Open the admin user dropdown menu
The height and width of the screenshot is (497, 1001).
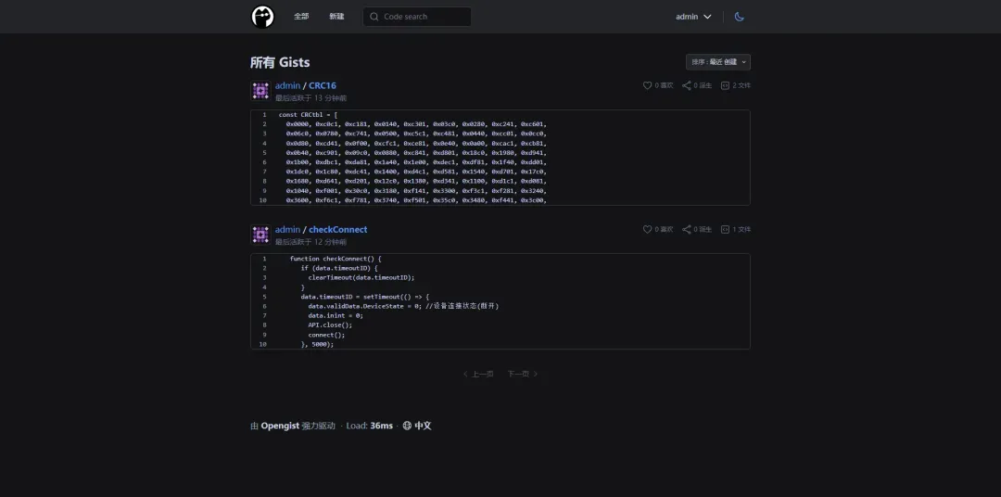pos(693,17)
